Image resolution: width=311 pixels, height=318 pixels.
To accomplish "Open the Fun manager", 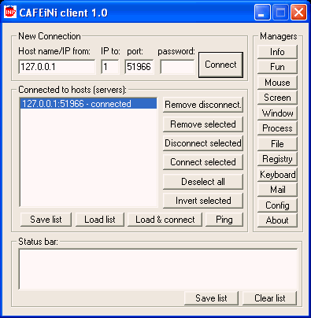I will (277, 67).
